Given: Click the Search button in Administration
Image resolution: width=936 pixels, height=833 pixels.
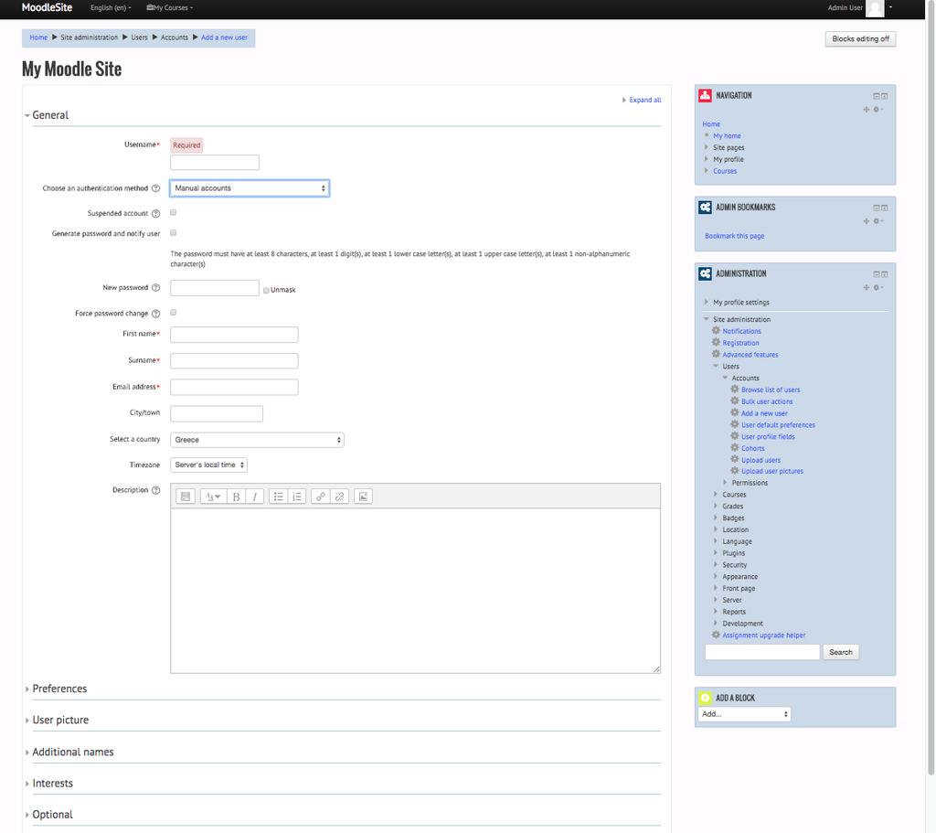Looking at the screenshot, I should (x=841, y=652).
